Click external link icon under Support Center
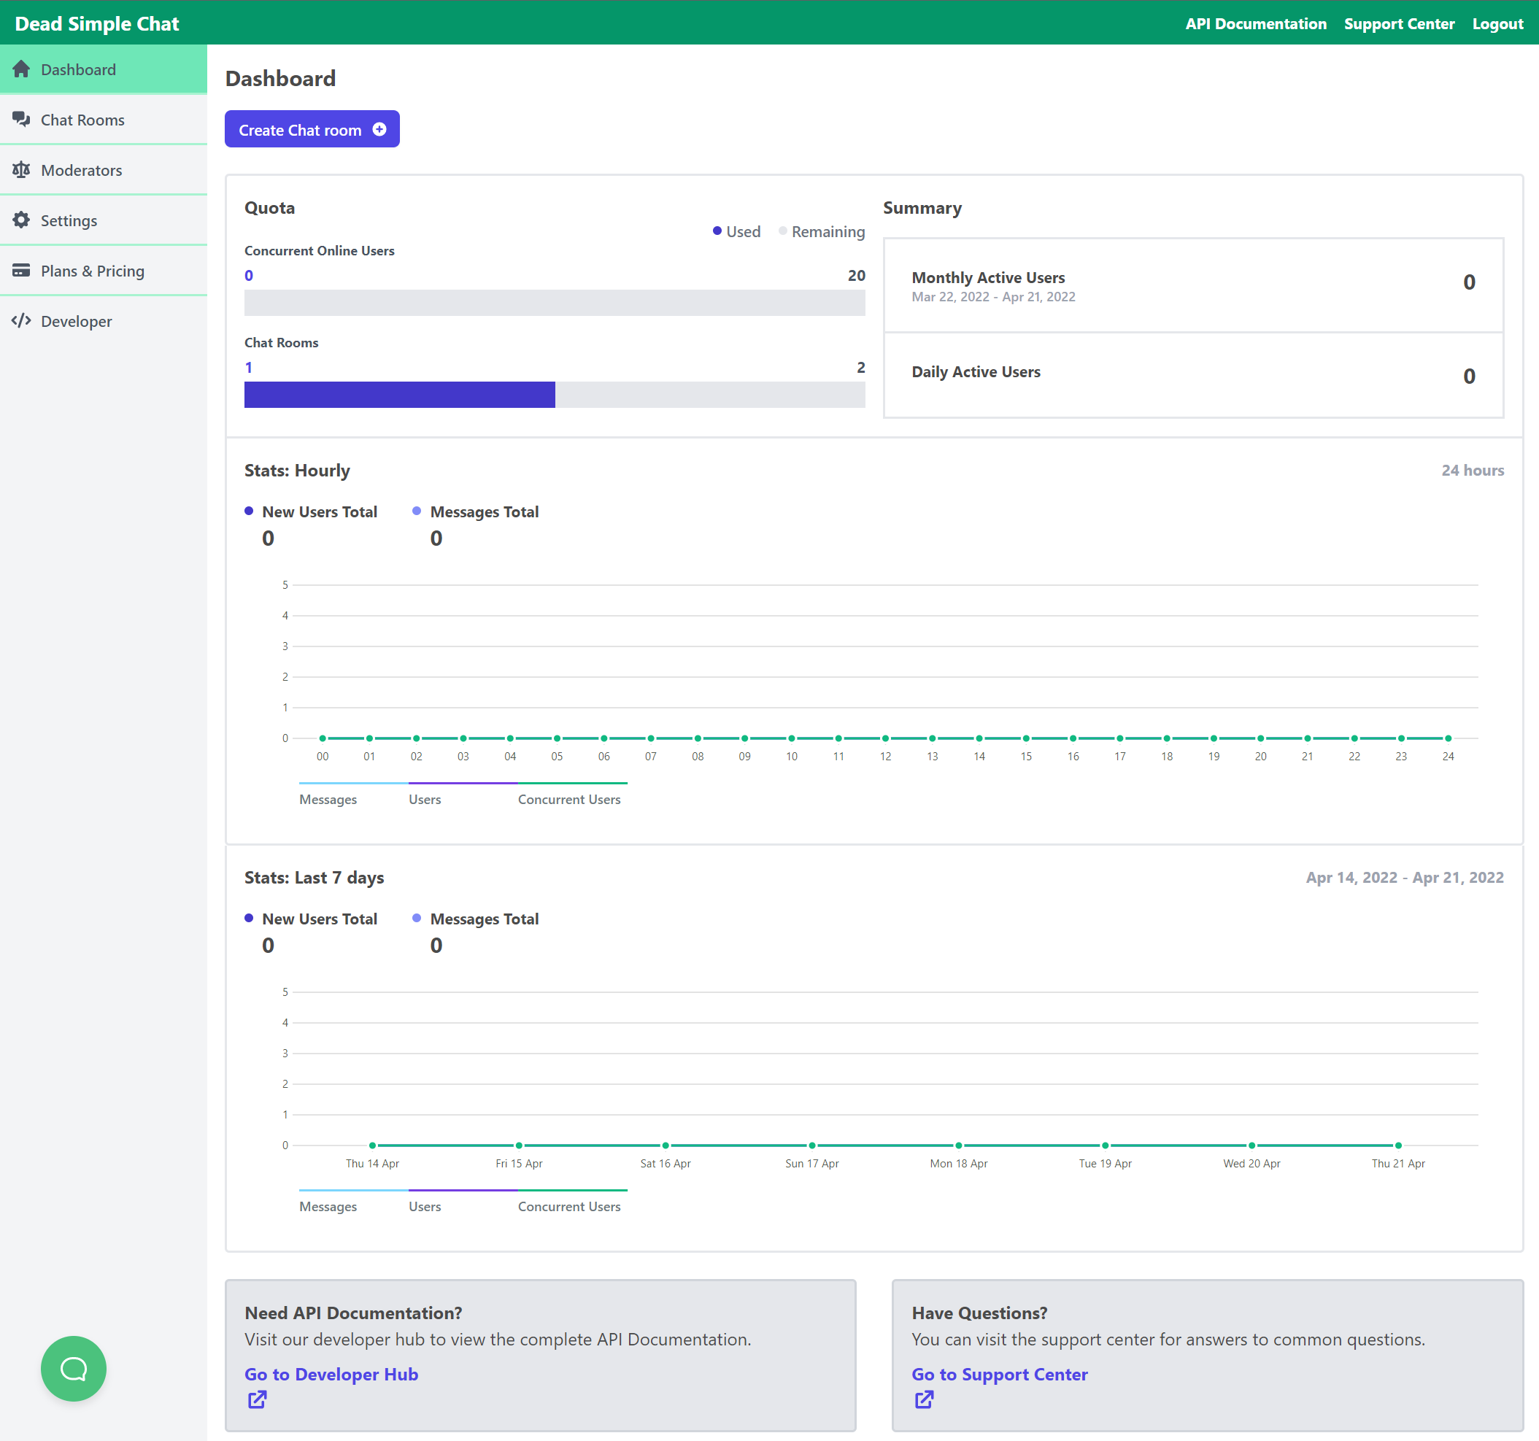Screen dimensions: 1539x1441 (x=925, y=1399)
